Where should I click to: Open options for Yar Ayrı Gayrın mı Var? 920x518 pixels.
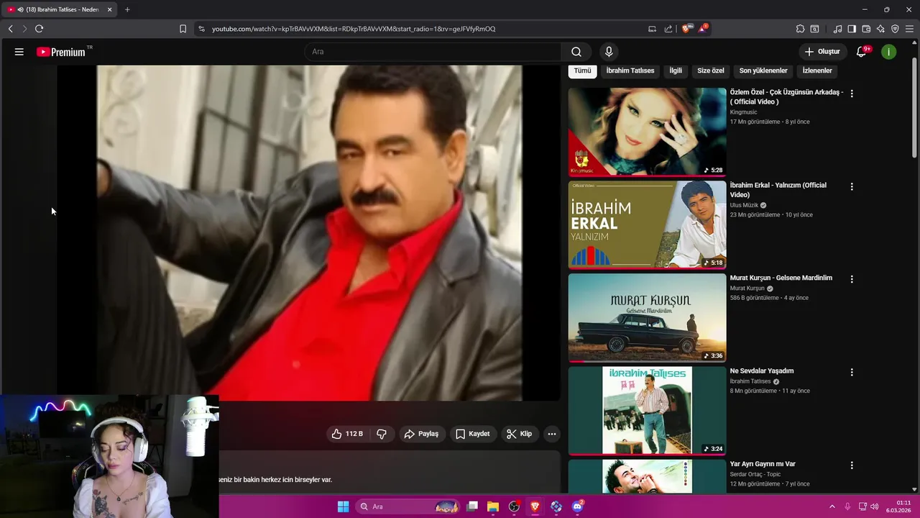point(852,465)
